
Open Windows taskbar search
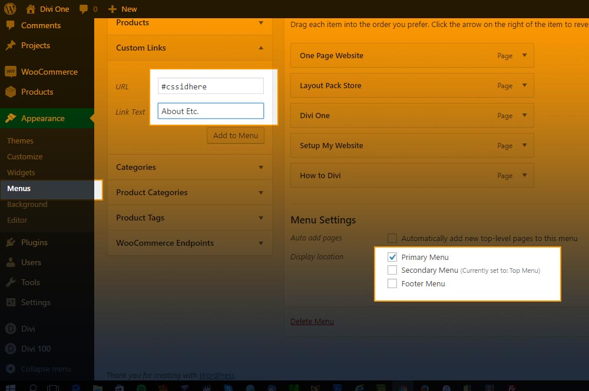click(x=33, y=387)
